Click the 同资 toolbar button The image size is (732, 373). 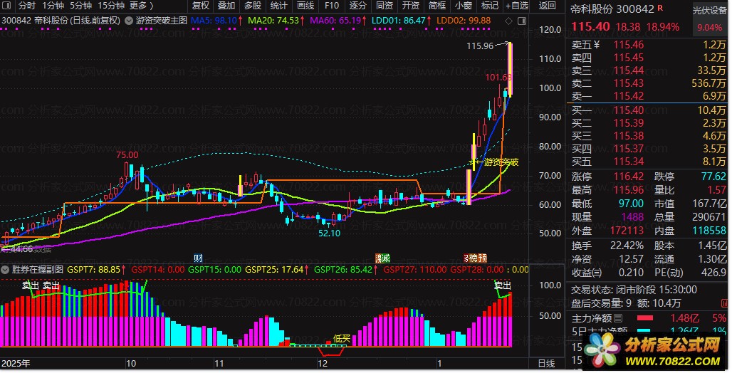385,6
